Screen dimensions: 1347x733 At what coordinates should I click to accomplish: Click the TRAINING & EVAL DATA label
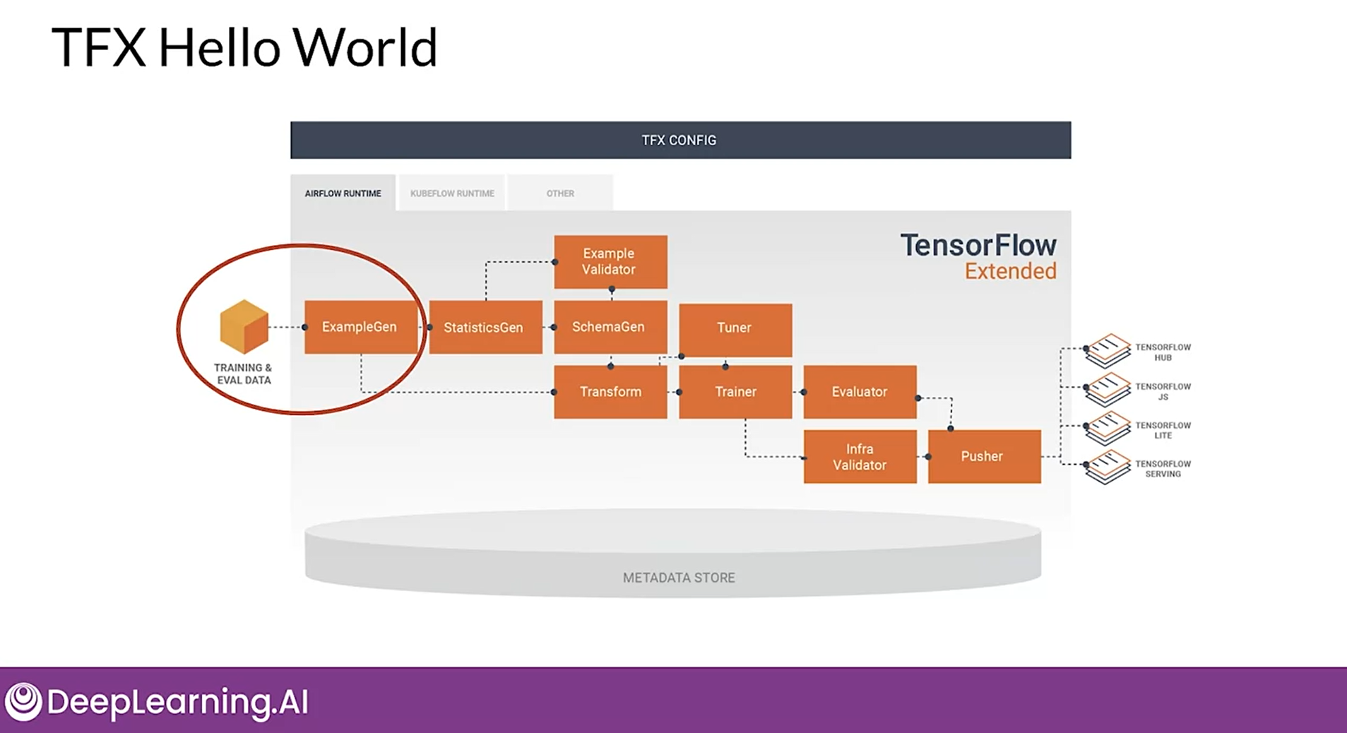pos(243,374)
